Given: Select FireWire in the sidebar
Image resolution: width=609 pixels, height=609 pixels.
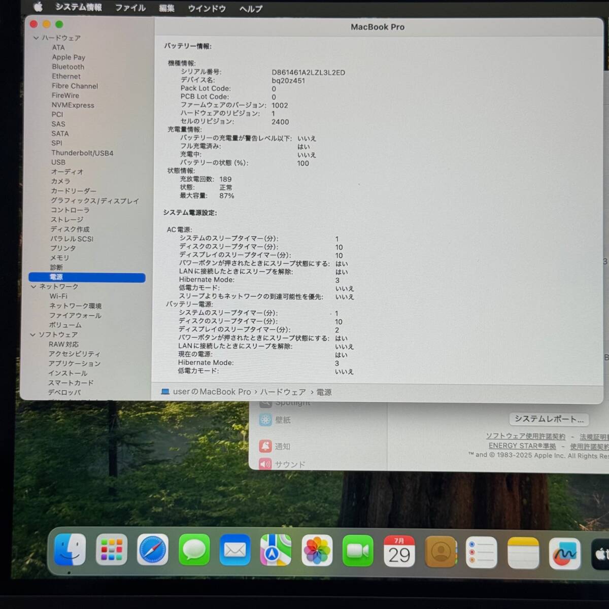Looking at the screenshot, I should [x=65, y=95].
